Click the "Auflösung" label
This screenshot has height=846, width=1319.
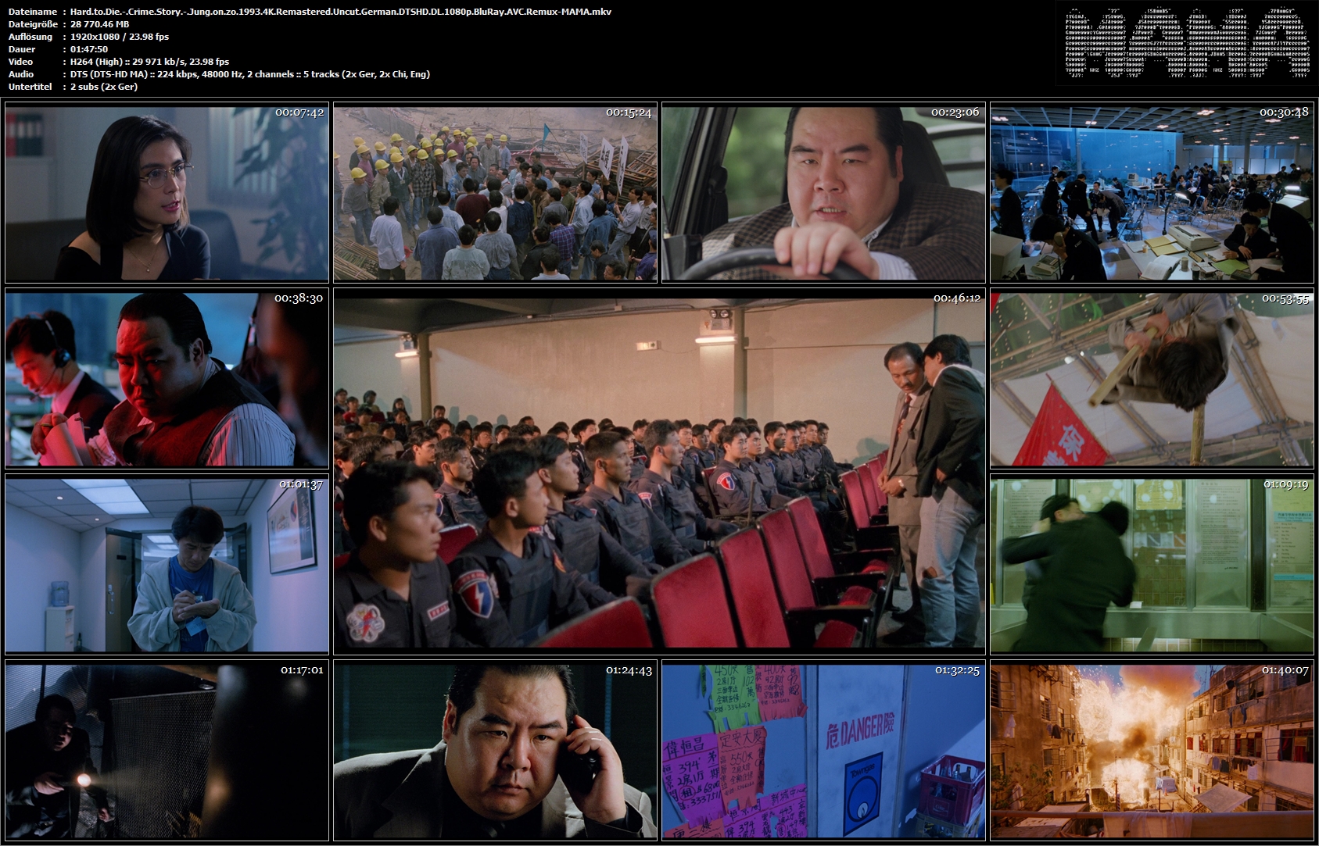pyautogui.click(x=30, y=37)
